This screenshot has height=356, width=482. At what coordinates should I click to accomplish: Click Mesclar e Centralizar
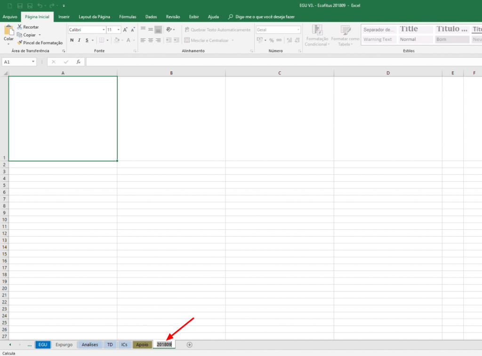click(x=207, y=40)
